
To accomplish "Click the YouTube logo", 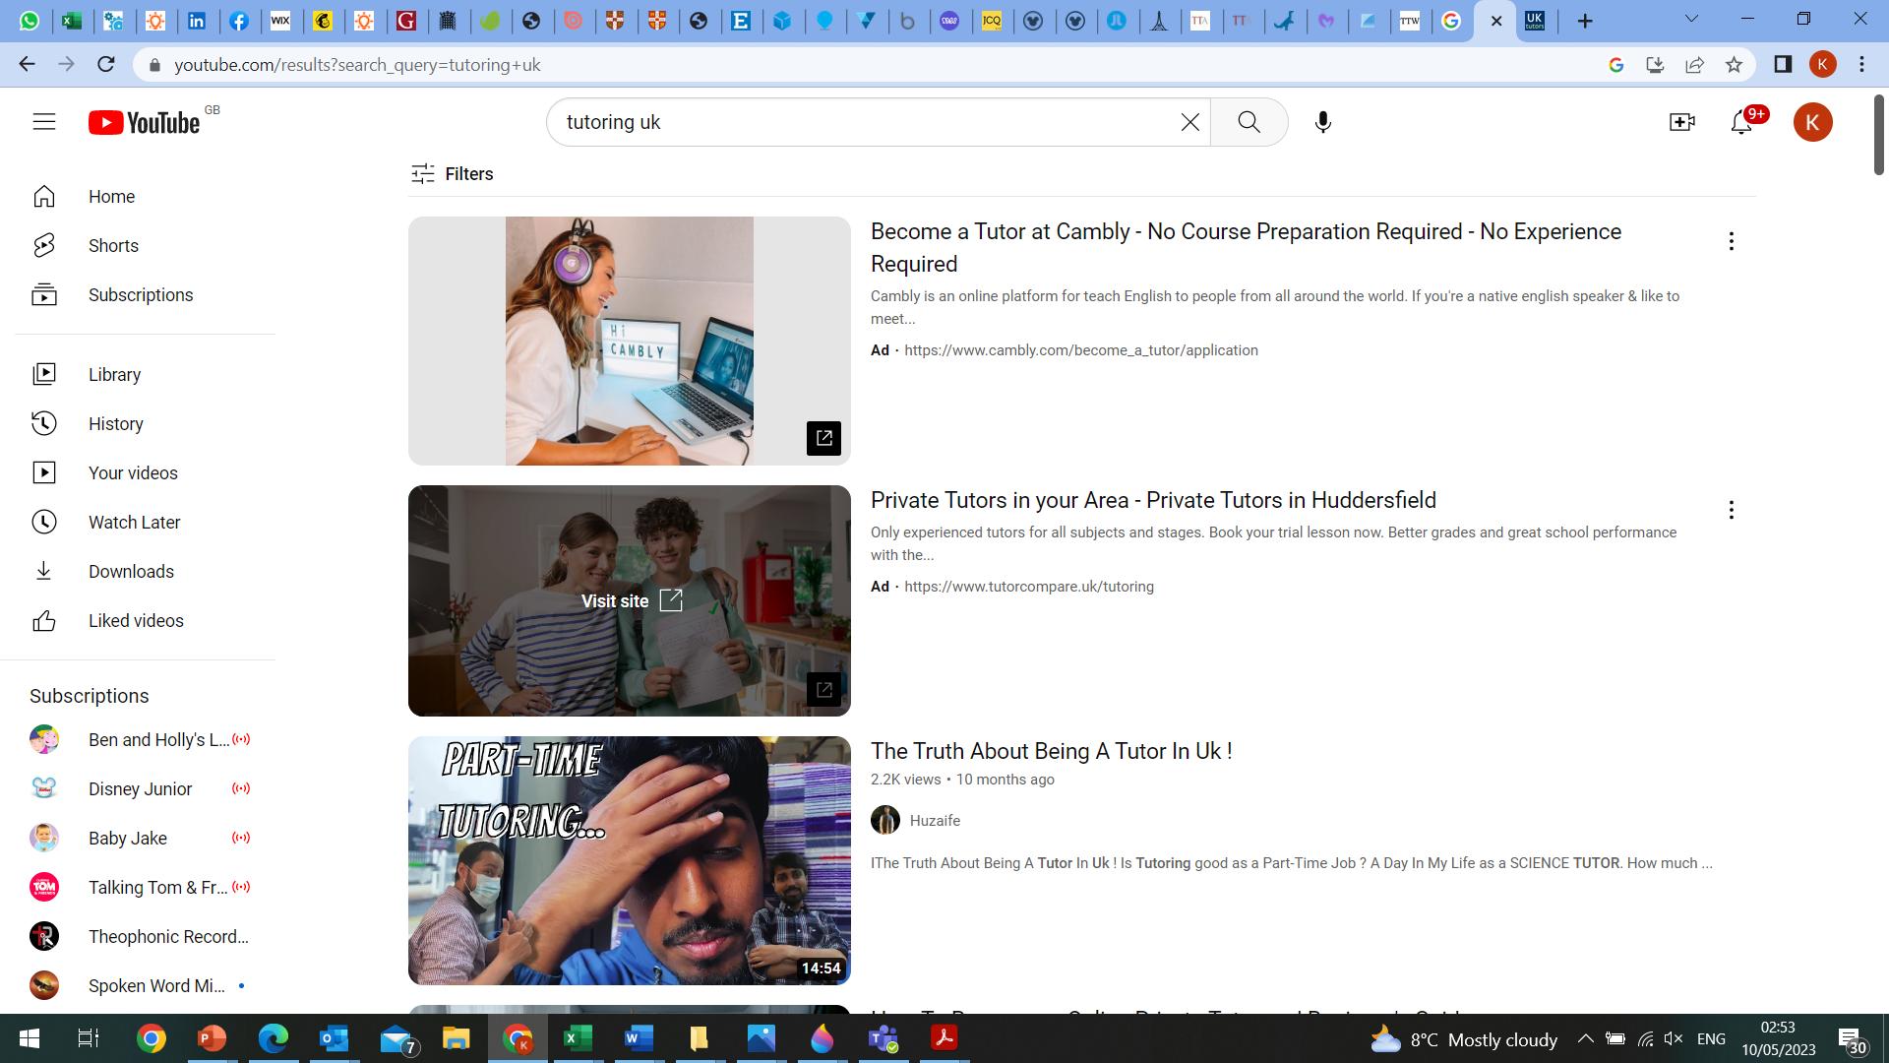I will point(145,122).
